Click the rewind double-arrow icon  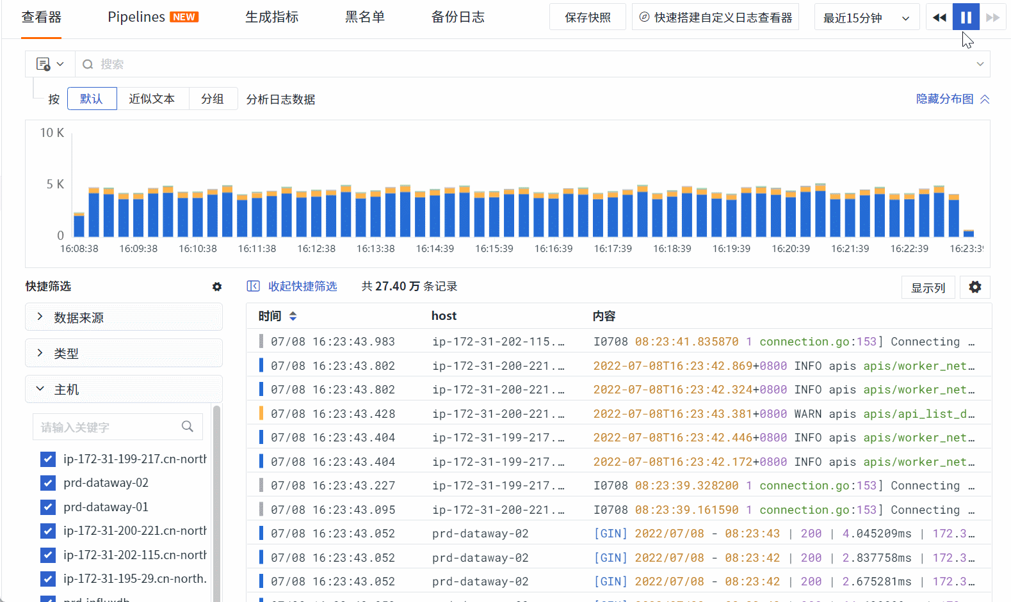point(939,17)
